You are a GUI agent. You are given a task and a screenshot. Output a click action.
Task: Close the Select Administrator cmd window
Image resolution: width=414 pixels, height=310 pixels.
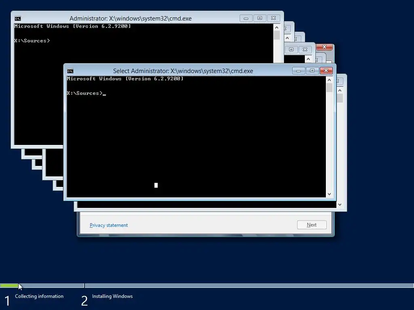(x=326, y=71)
